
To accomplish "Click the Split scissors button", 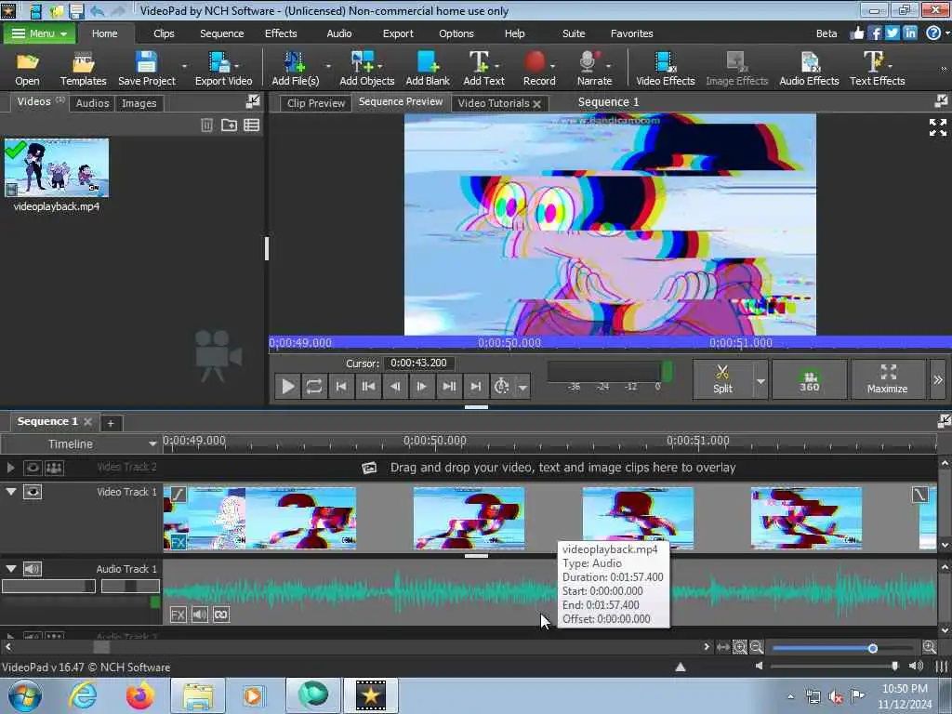I will tap(722, 379).
